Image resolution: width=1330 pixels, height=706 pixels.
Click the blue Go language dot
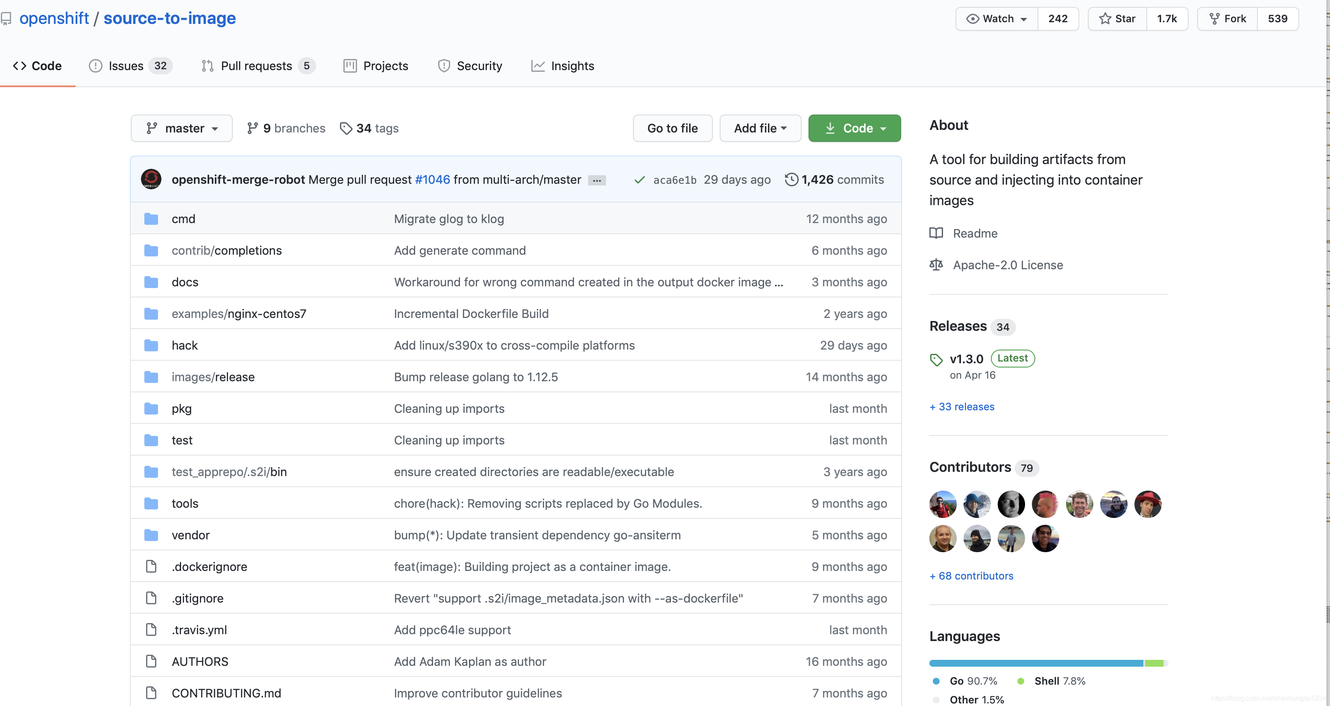point(936,681)
